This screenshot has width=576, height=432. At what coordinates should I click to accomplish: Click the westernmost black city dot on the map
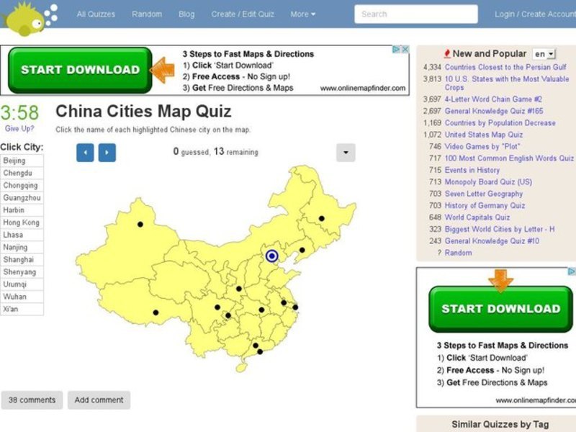[x=139, y=225]
